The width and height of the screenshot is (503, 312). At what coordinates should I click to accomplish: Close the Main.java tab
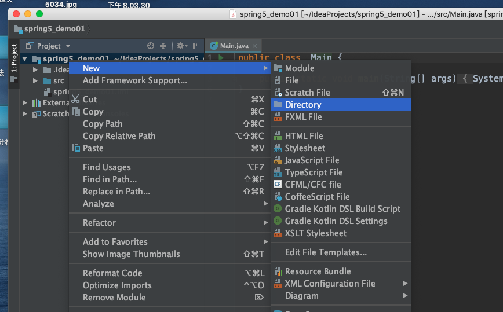[x=255, y=46]
